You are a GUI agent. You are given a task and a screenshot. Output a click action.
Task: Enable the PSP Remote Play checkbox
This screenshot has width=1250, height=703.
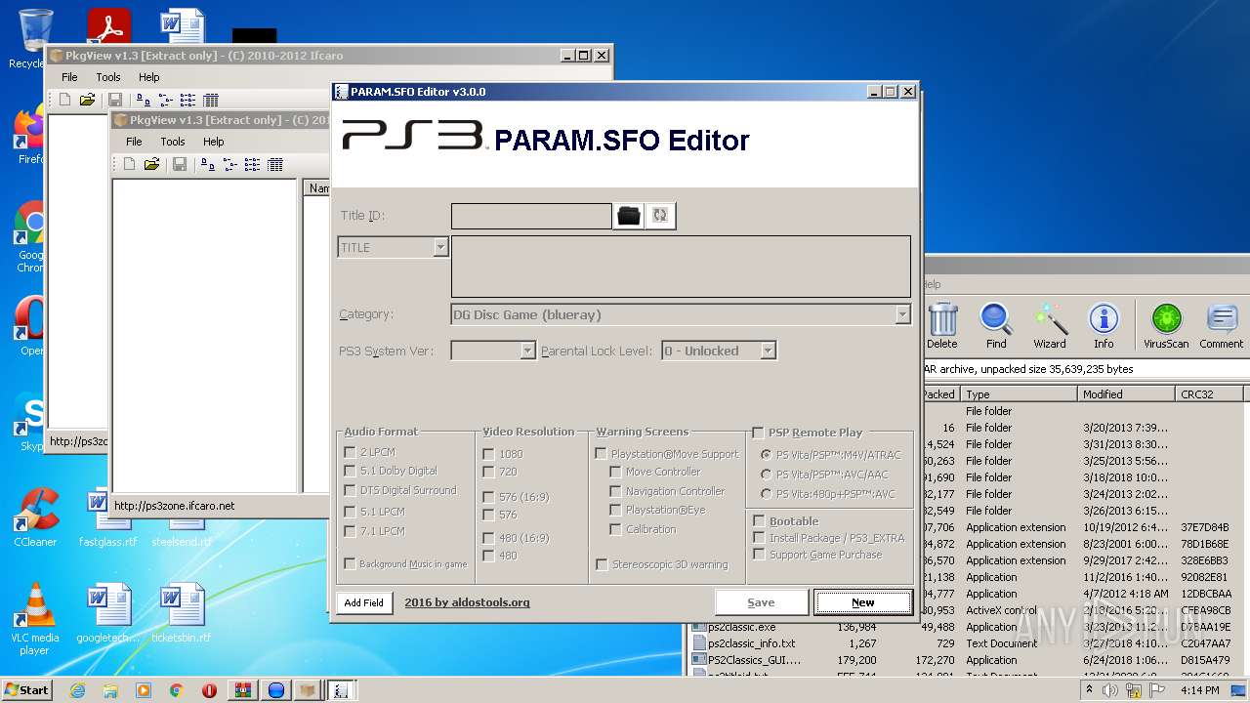coord(759,433)
